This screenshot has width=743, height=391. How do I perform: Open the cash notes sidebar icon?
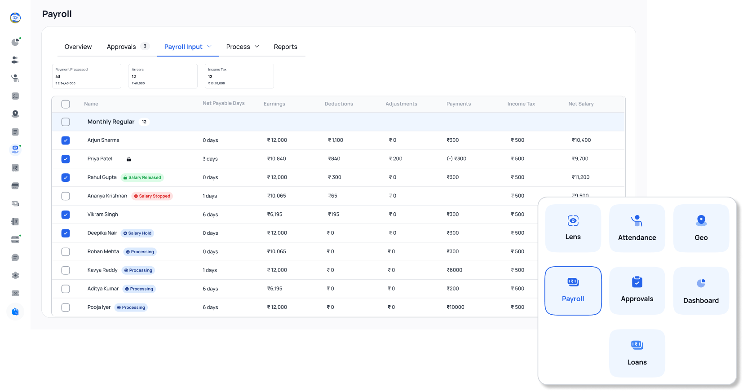(15, 204)
